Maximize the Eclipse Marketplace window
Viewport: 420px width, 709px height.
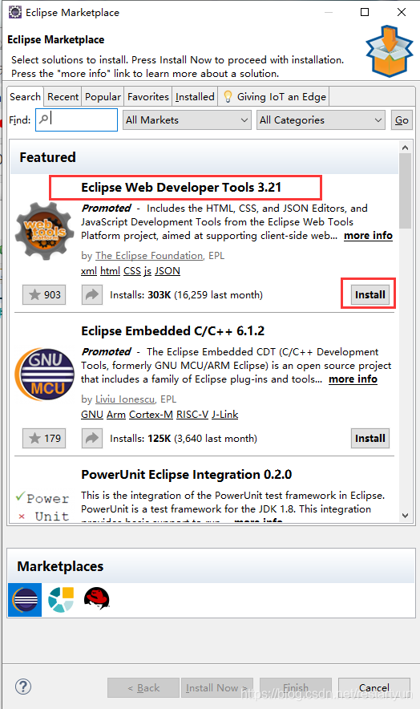point(365,12)
